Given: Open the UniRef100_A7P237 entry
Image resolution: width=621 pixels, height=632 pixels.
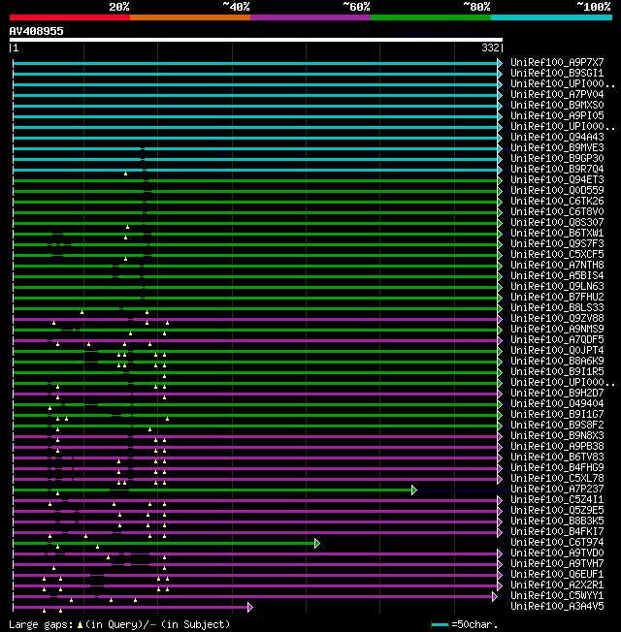Looking at the screenshot, I should tap(557, 489).
